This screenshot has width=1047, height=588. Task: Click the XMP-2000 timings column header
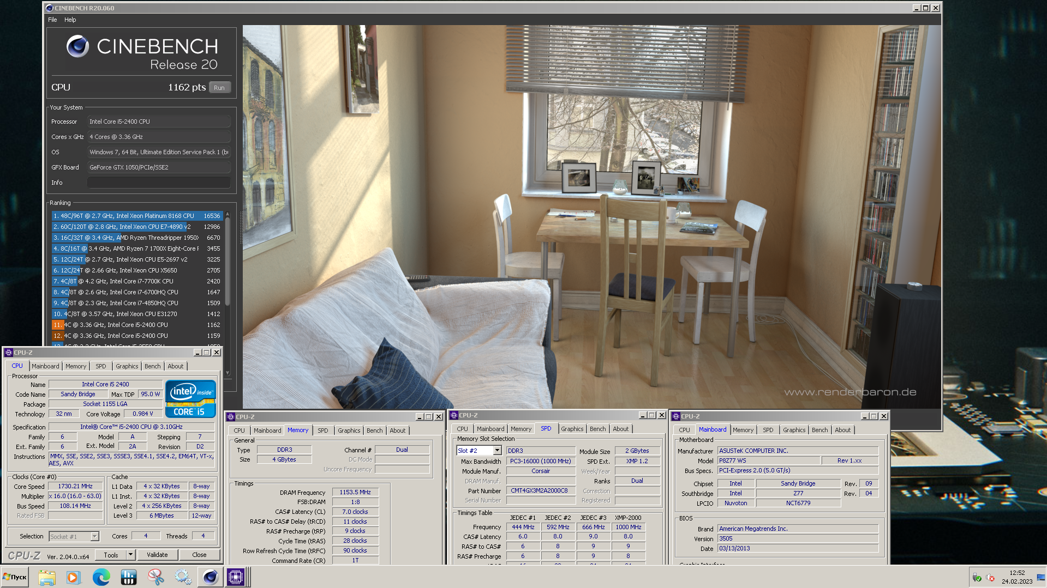628,518
